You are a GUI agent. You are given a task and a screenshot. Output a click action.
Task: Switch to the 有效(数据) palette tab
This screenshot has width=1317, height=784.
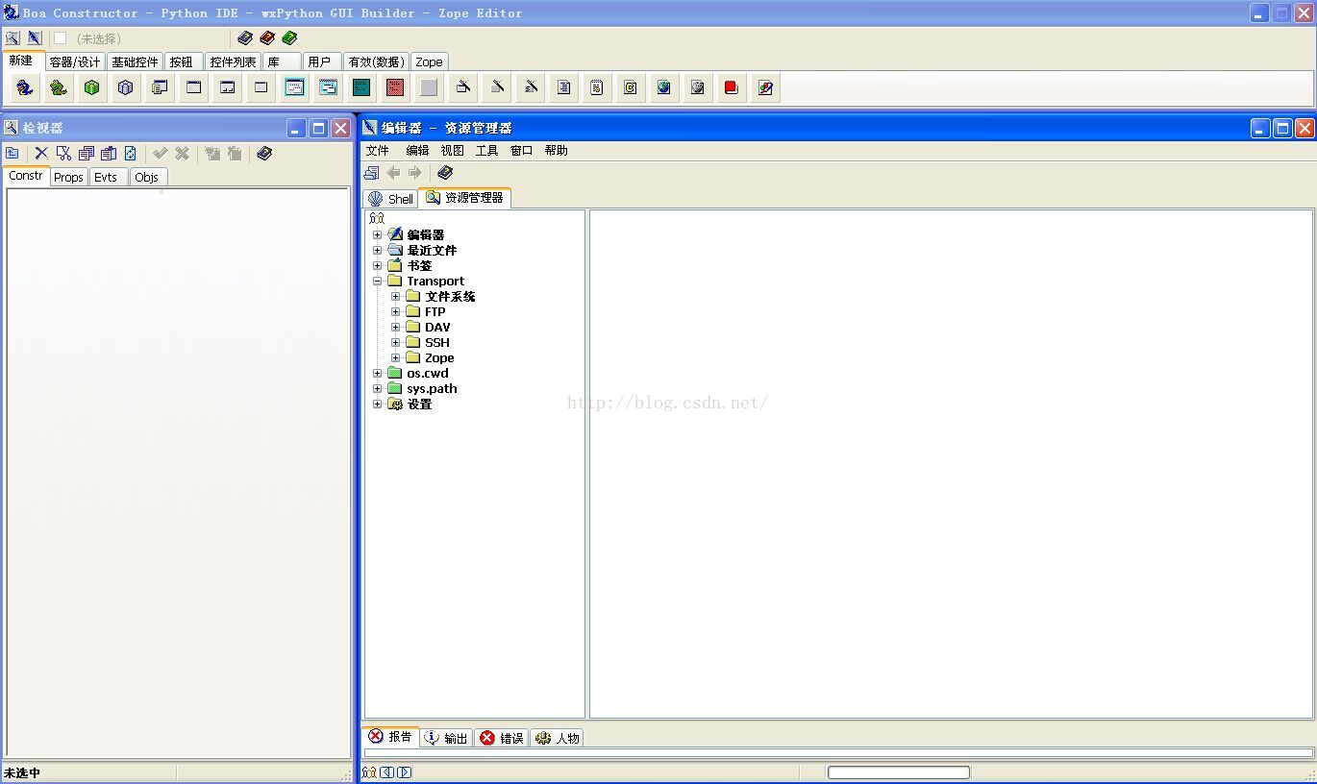tap(376, 61)
